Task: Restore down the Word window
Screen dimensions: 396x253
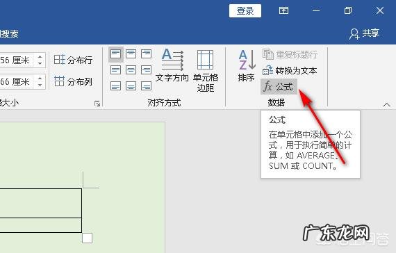Action: click(348, 10)
